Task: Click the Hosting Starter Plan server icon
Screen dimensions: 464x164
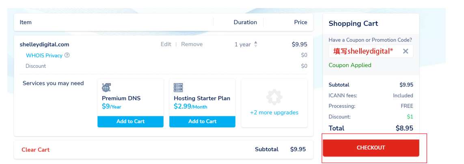Action: click(178, 87)
